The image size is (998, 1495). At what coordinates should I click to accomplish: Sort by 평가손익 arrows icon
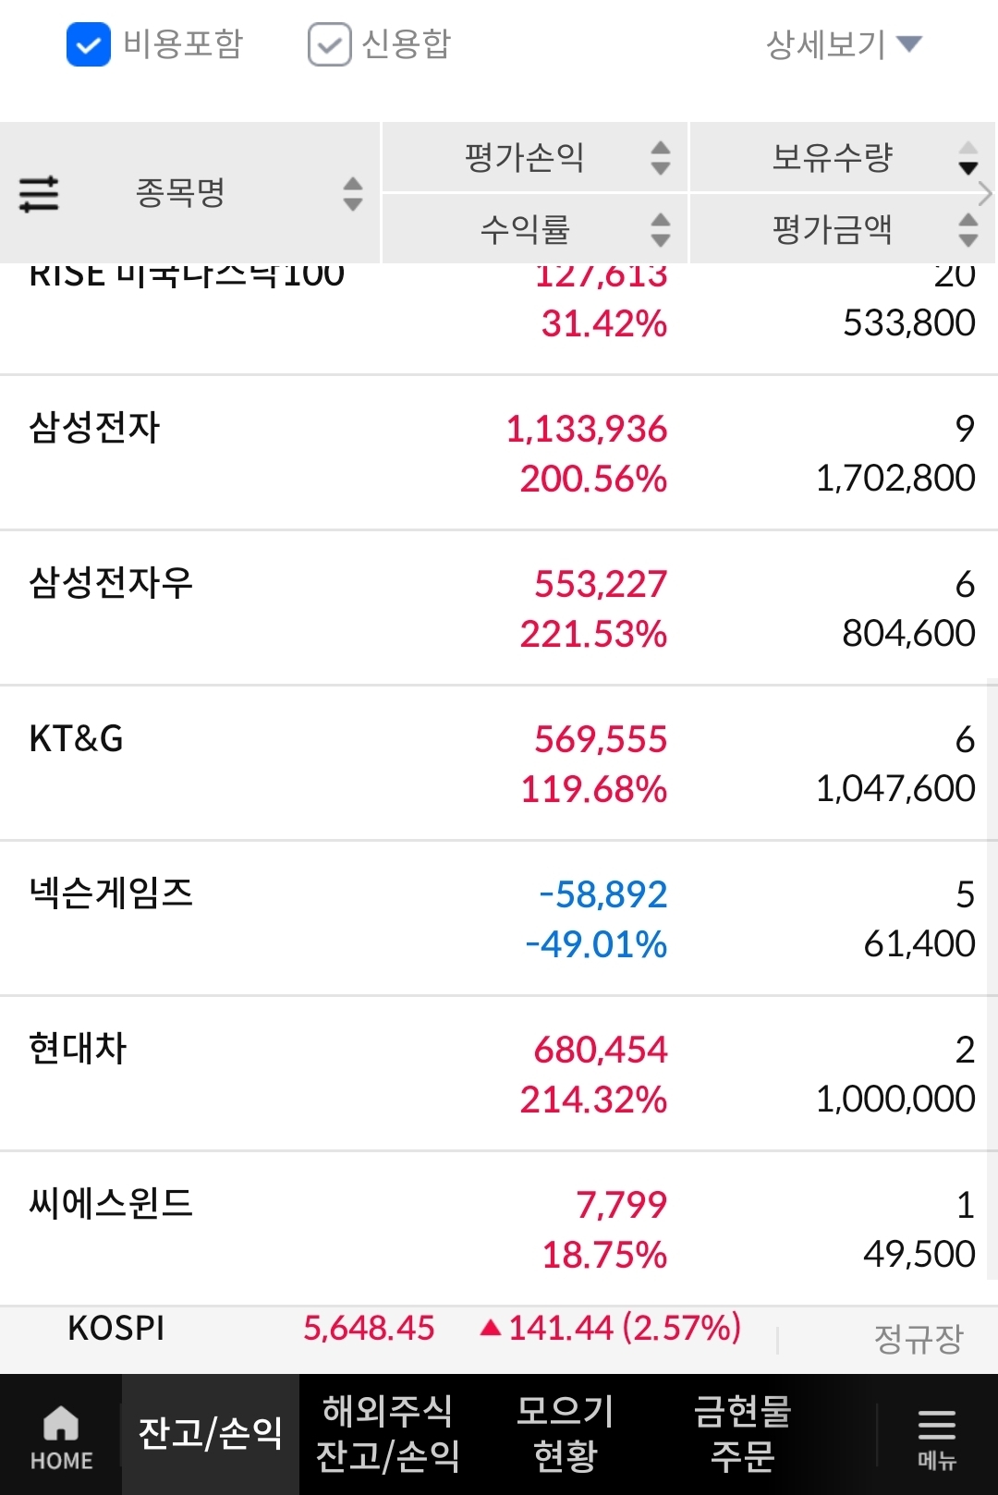pos(660,157)
